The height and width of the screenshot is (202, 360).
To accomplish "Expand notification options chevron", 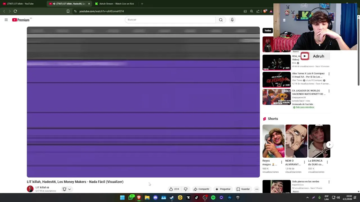I will [x=69, y=189].
